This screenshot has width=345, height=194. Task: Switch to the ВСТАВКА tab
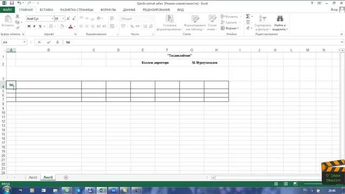point(46,10)
